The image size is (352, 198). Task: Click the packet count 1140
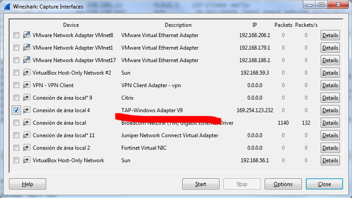pyautogui.click(x=283, y=123)
